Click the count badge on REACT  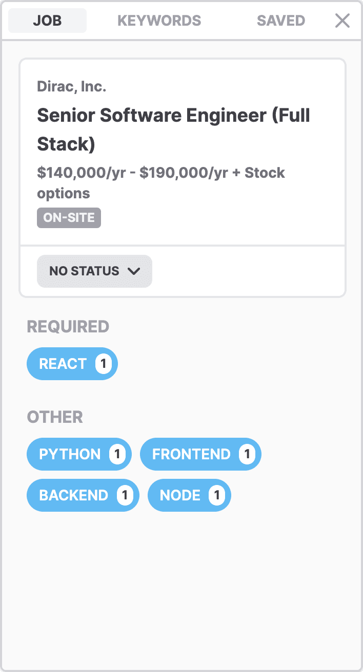(103, 364)
